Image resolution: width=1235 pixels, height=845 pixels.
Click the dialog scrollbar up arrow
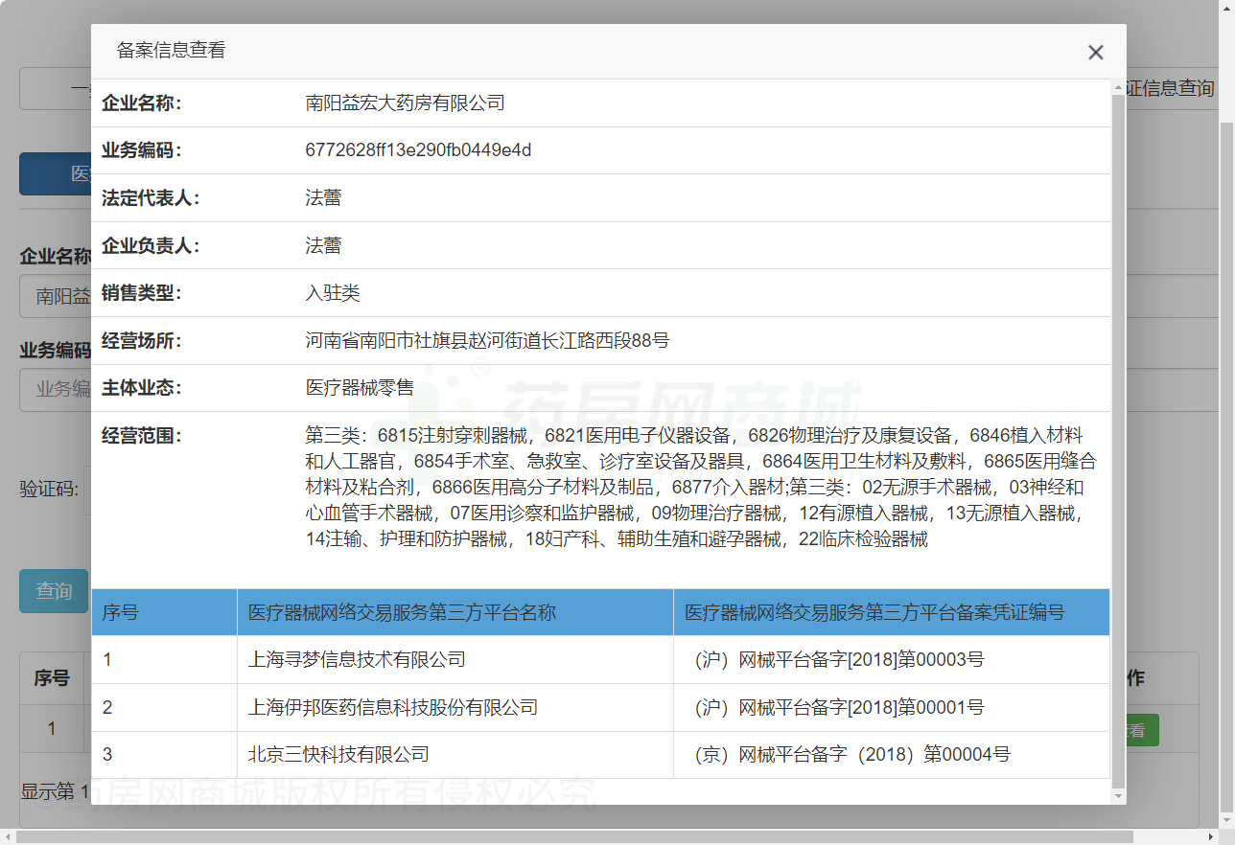point(1118,88)
